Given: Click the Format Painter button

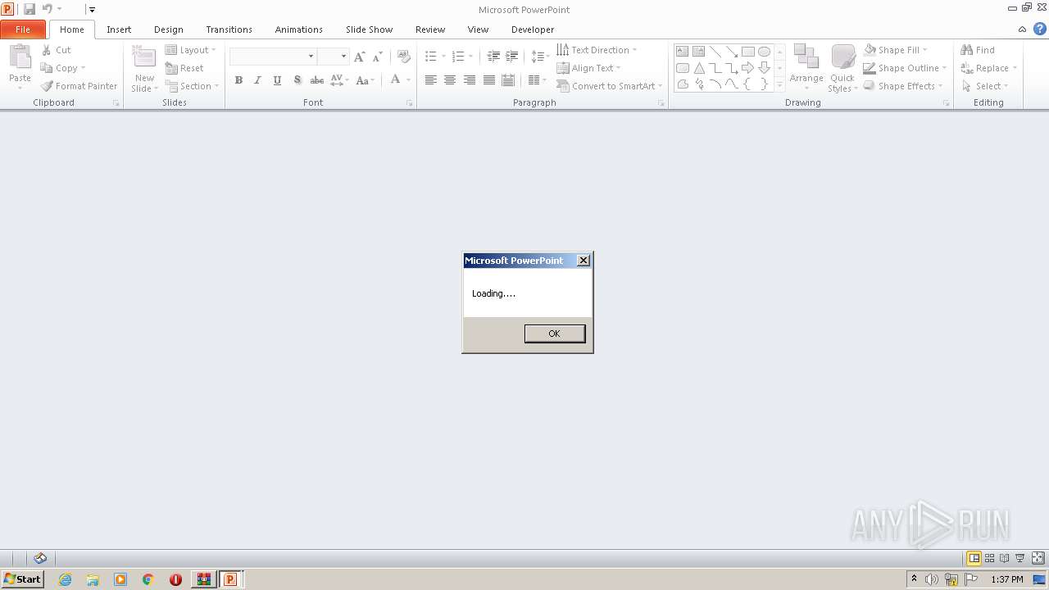Looking at the screenshot, I should tap(79, 86).
